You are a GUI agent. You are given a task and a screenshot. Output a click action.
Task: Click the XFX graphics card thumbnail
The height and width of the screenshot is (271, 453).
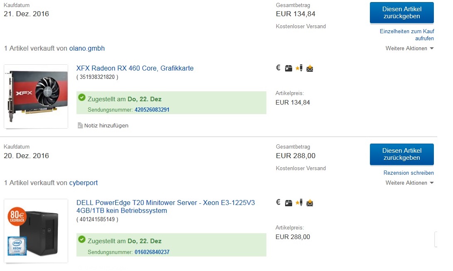(36, 96)
